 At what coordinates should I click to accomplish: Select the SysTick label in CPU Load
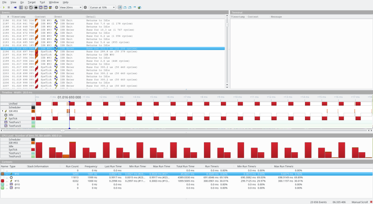(x=13, y=150)
